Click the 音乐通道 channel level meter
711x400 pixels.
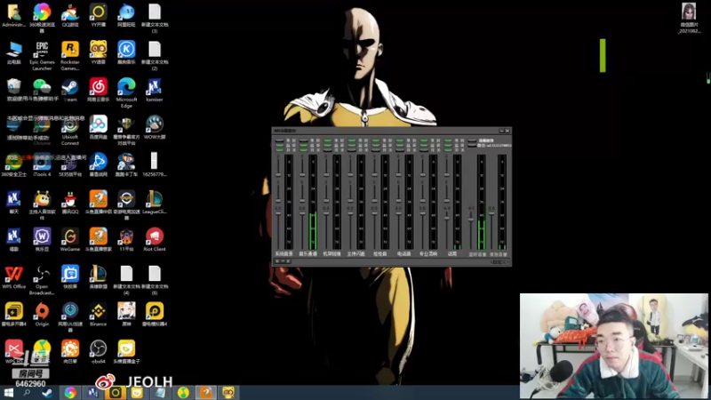(313, 202)
